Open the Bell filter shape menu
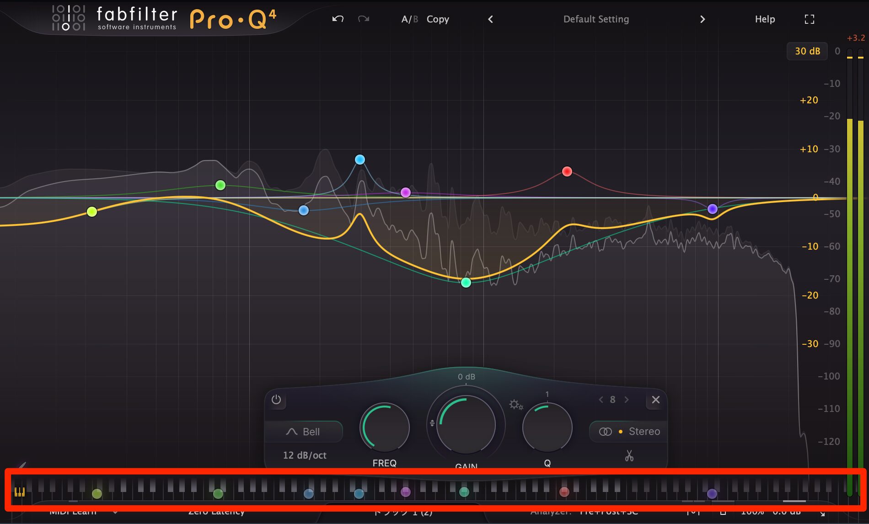Image resolution: width=869 pixels, height=524 pixels. [x=304, y=432]
